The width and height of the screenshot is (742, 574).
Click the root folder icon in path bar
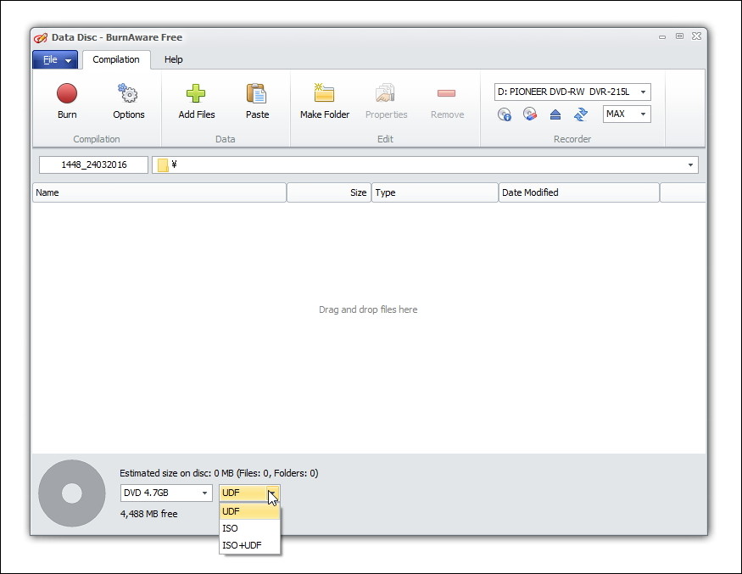click(163, 164)
